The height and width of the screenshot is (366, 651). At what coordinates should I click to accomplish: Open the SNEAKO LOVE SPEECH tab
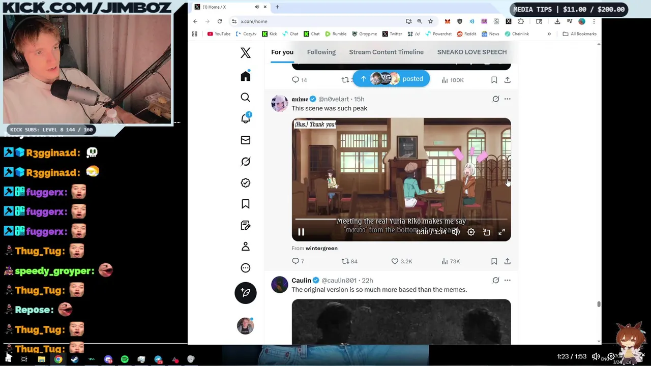pos(471,52)
